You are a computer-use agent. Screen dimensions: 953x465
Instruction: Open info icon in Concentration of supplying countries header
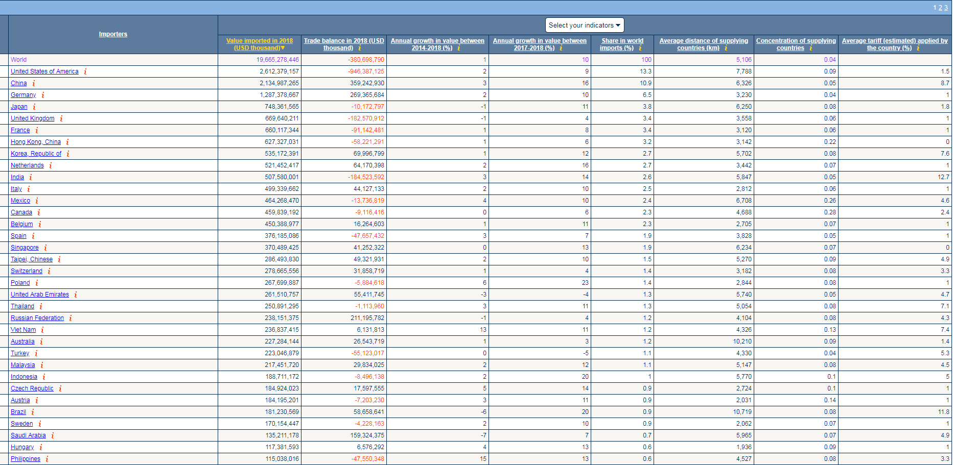811,48
